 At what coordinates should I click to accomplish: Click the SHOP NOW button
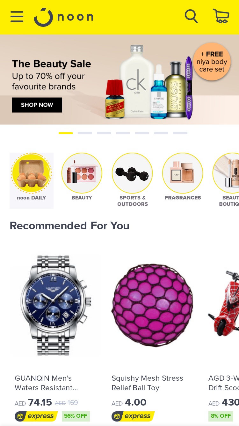37,105
